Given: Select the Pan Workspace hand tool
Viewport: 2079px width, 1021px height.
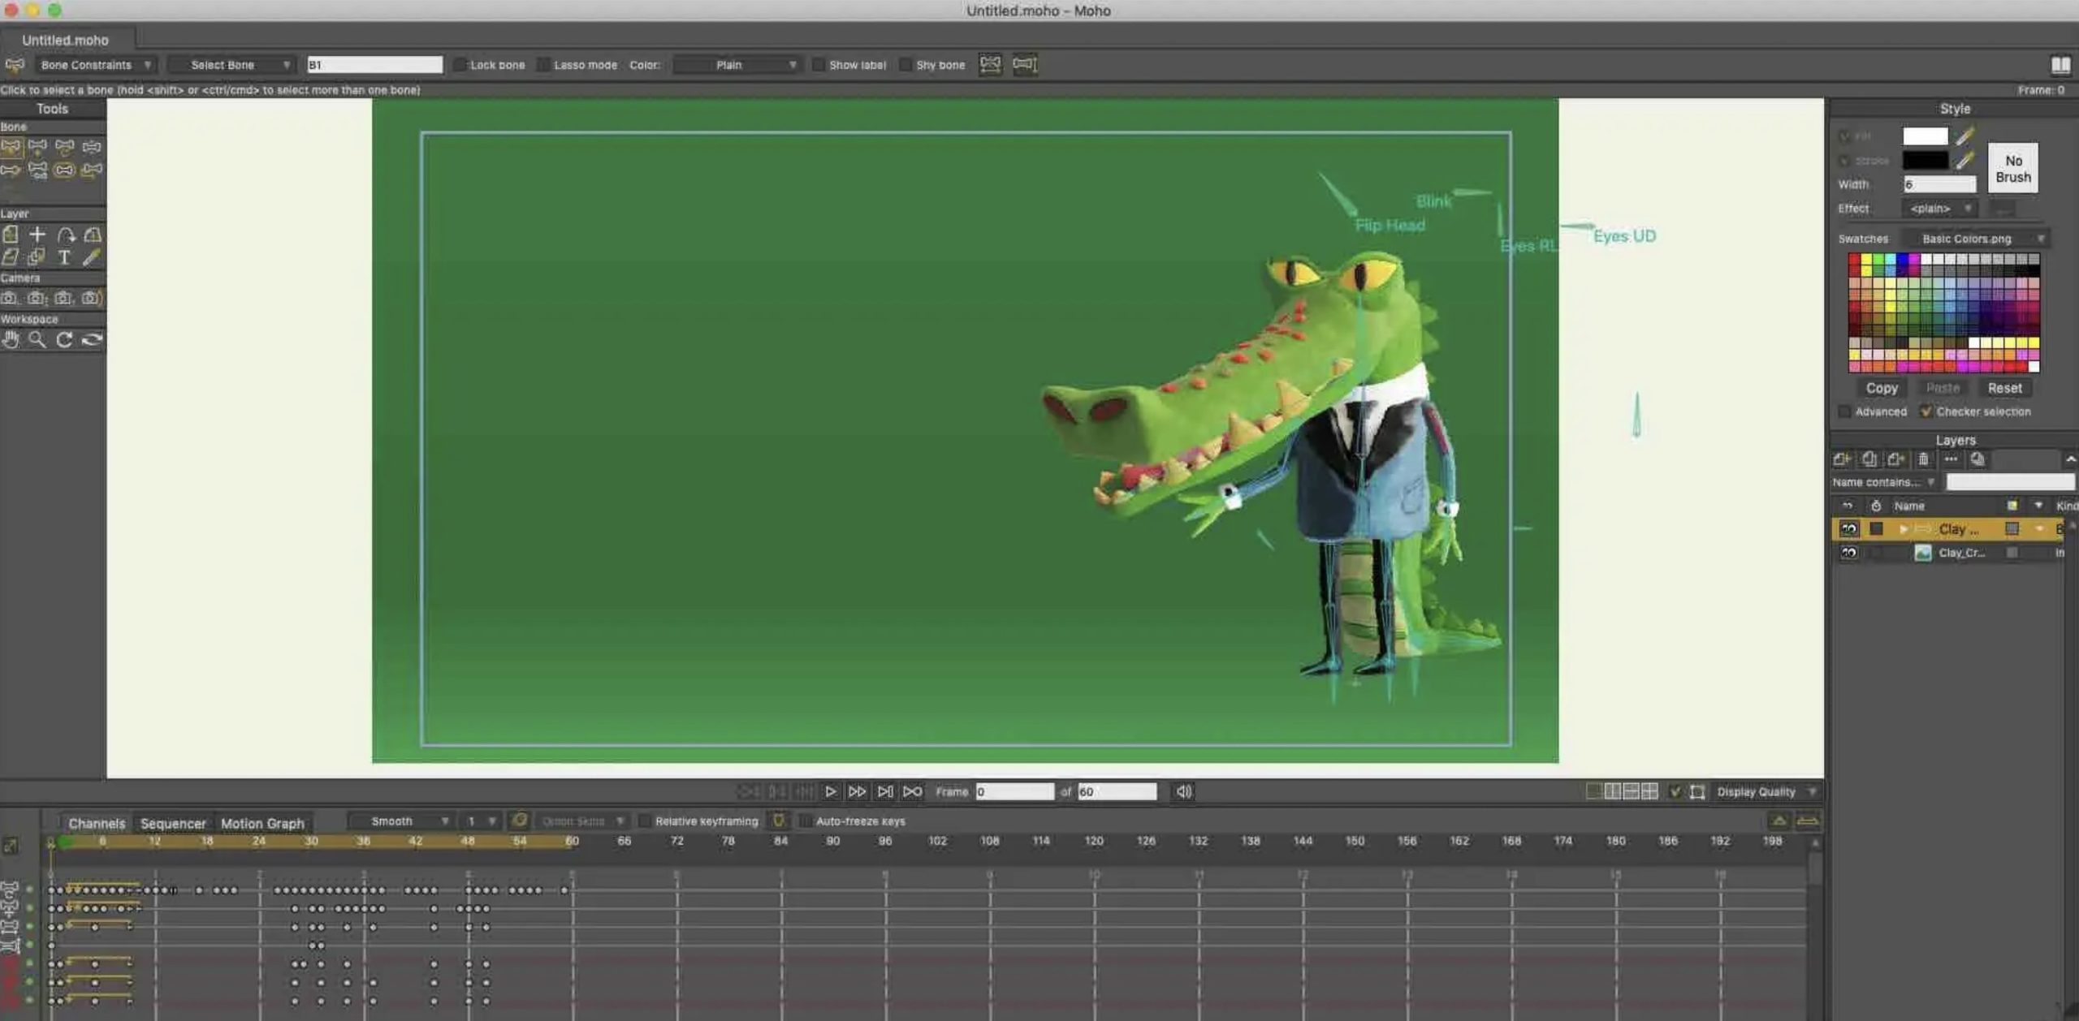Looking at the screenshot, I should [11, 340].
